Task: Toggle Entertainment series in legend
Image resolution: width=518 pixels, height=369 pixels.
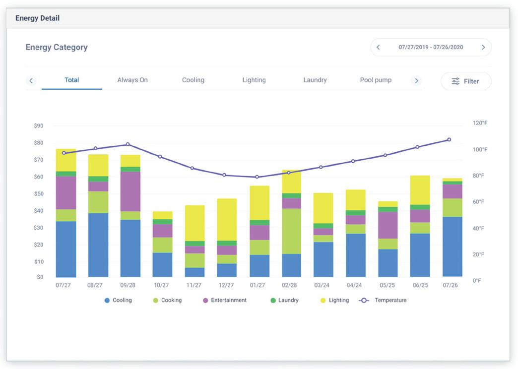Action: (225, 300)
